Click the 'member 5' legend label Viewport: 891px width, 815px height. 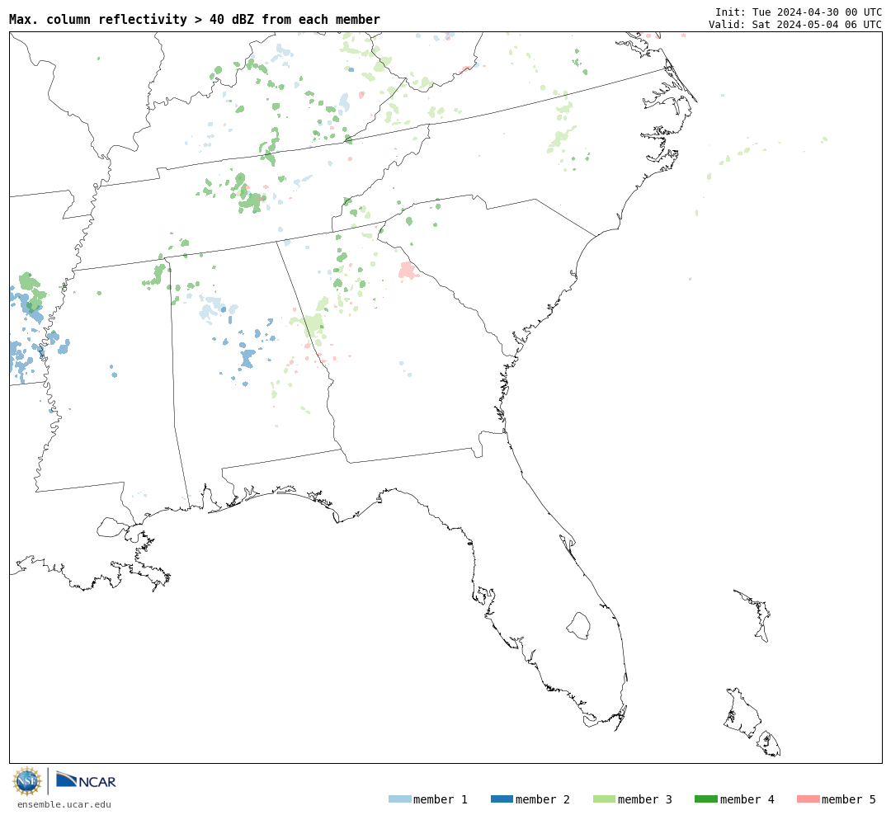(x=849, y=799)
